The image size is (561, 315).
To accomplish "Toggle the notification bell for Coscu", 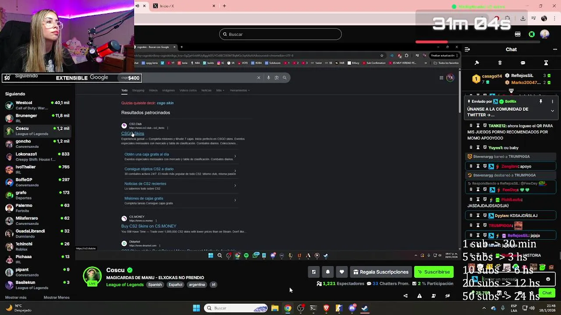I will (x=327, y=272).
